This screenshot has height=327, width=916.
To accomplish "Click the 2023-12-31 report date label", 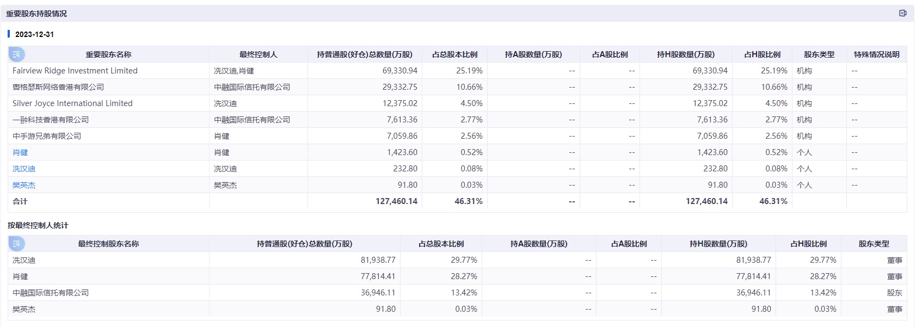I will click(34, 34).
